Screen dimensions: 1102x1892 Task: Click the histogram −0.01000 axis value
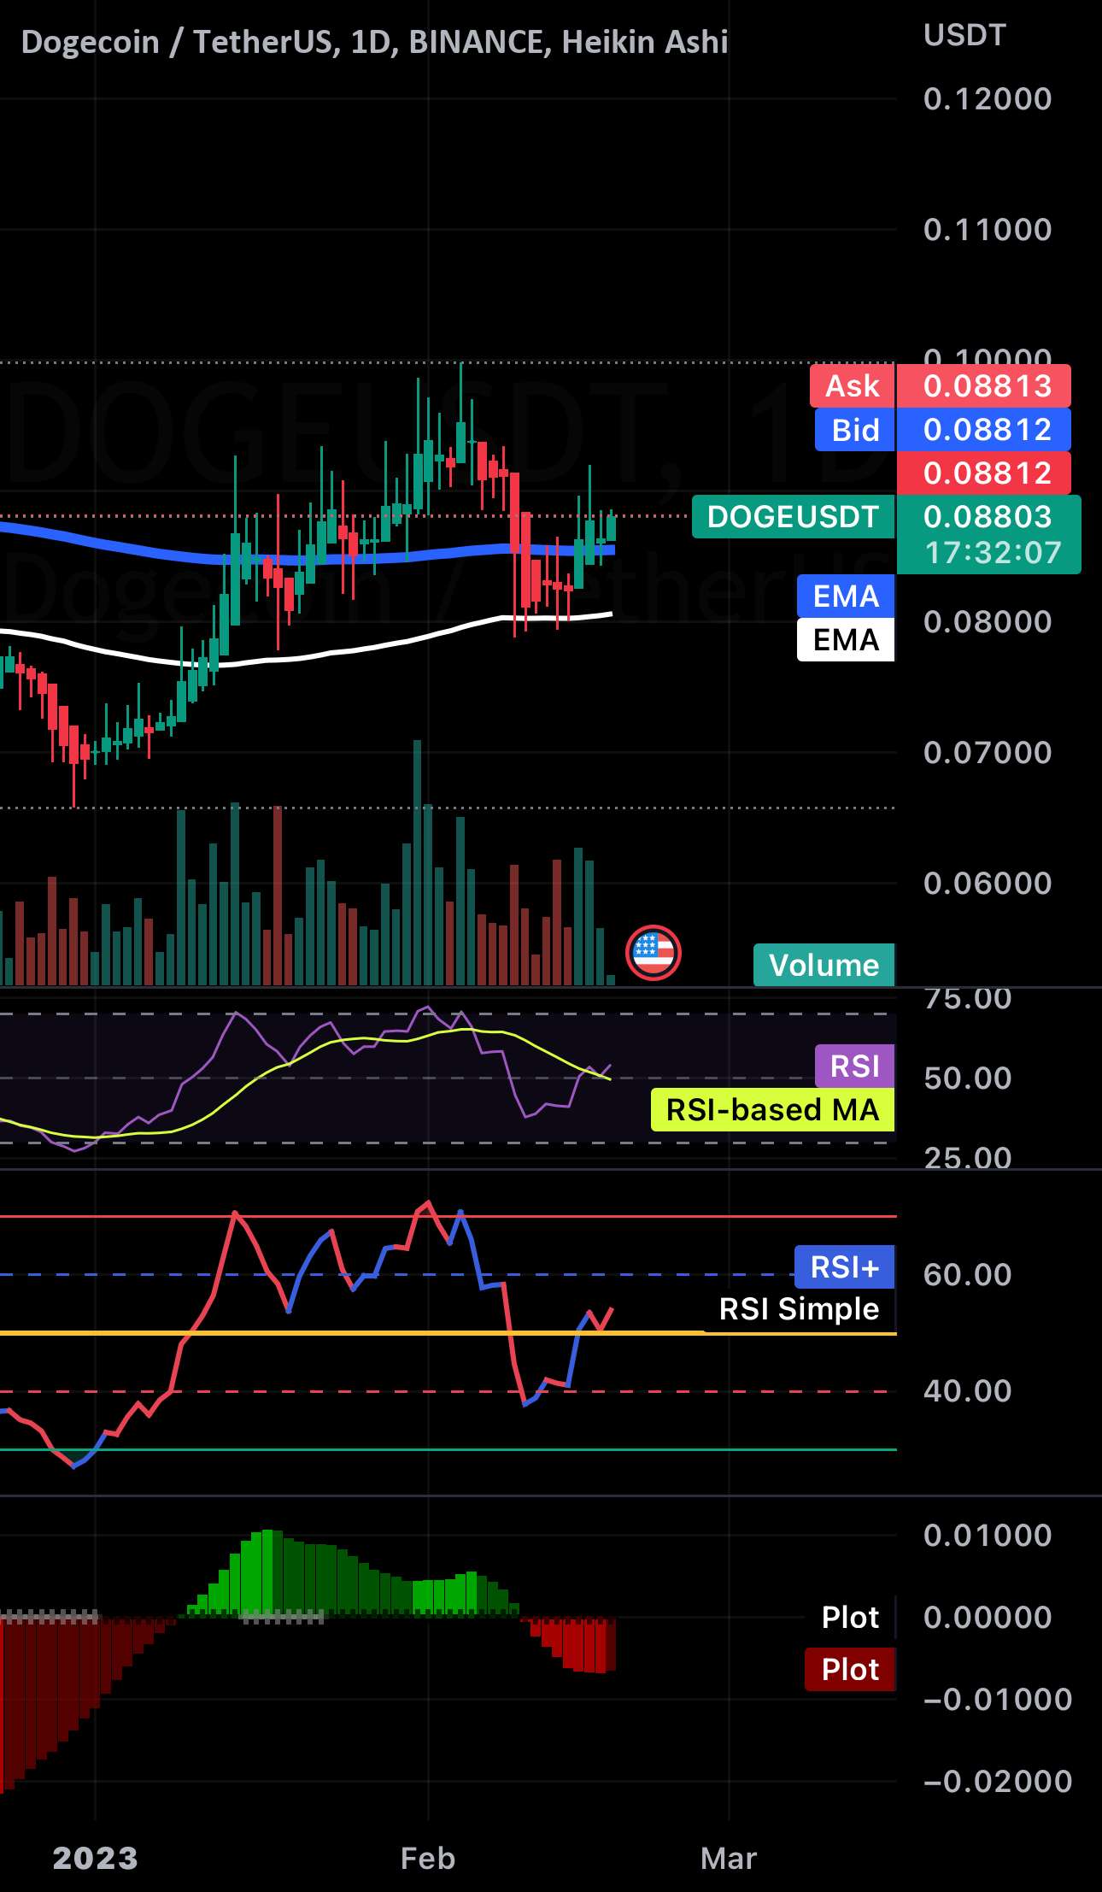coord(998,1700)
